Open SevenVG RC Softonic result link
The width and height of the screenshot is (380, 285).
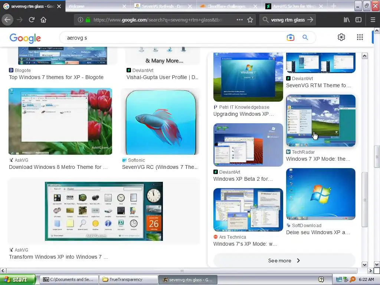[160, 167]
